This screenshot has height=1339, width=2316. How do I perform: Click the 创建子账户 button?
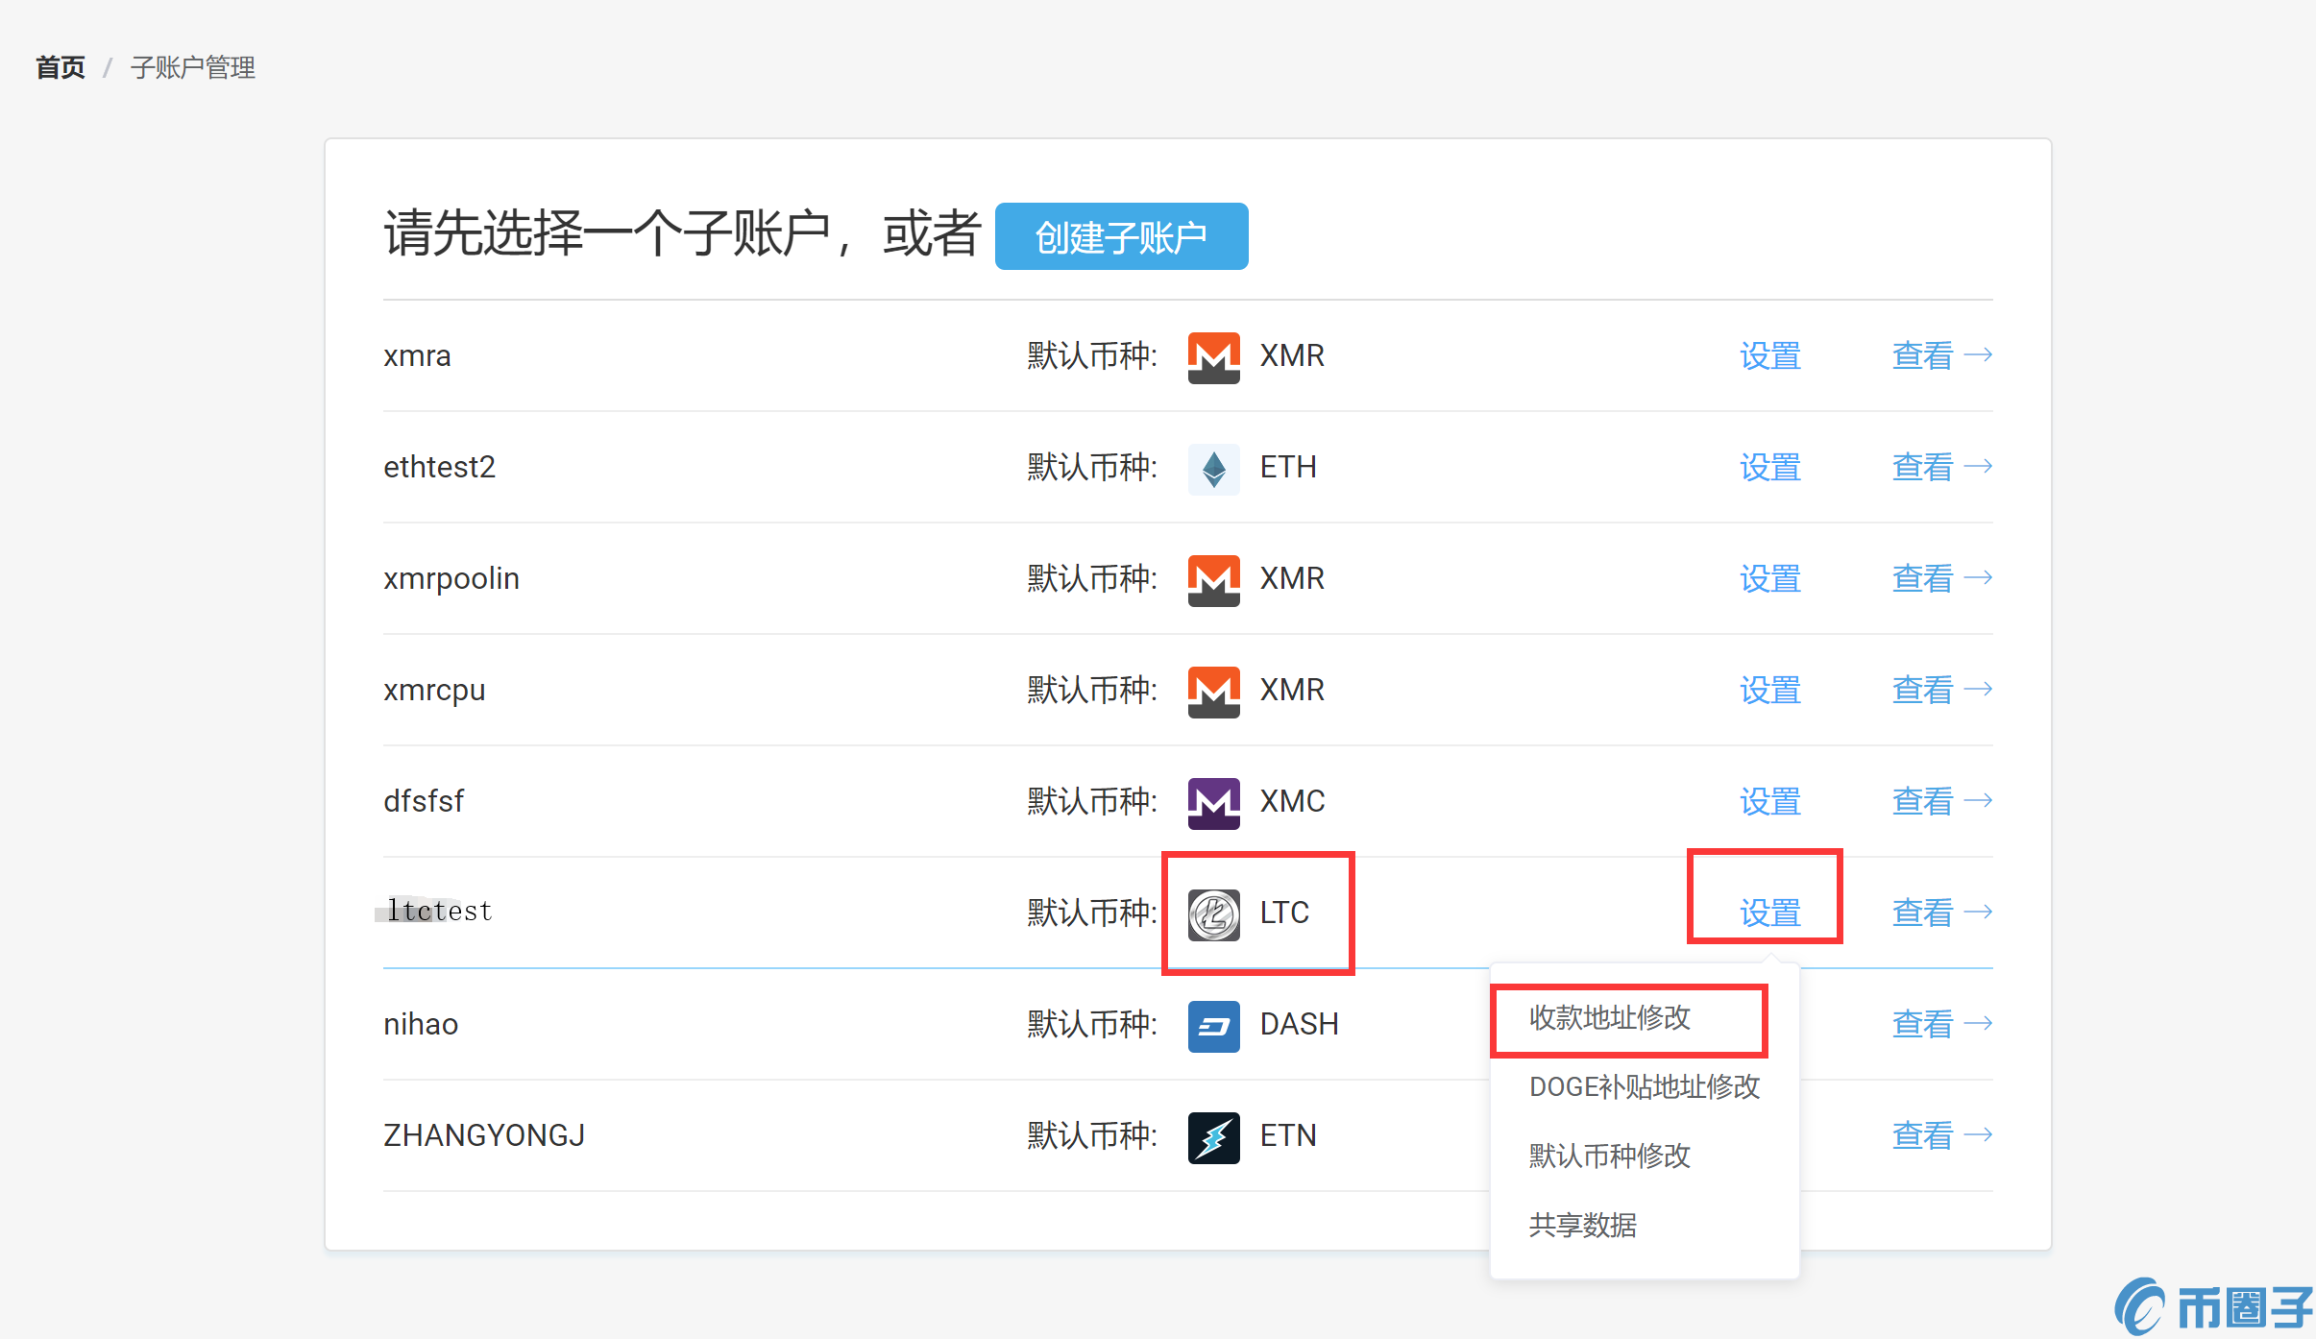point(1121,236)
